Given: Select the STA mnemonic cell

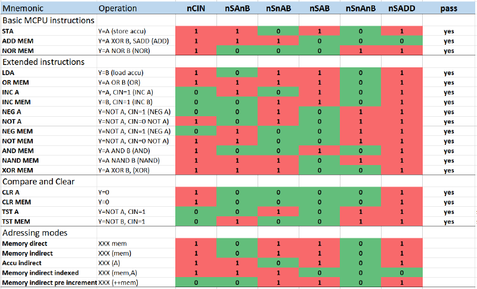Looking at the screenshot, I should [8, 31].
